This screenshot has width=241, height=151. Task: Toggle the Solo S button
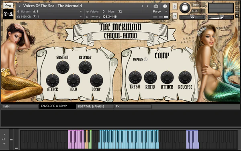click(x=175, y=6)
